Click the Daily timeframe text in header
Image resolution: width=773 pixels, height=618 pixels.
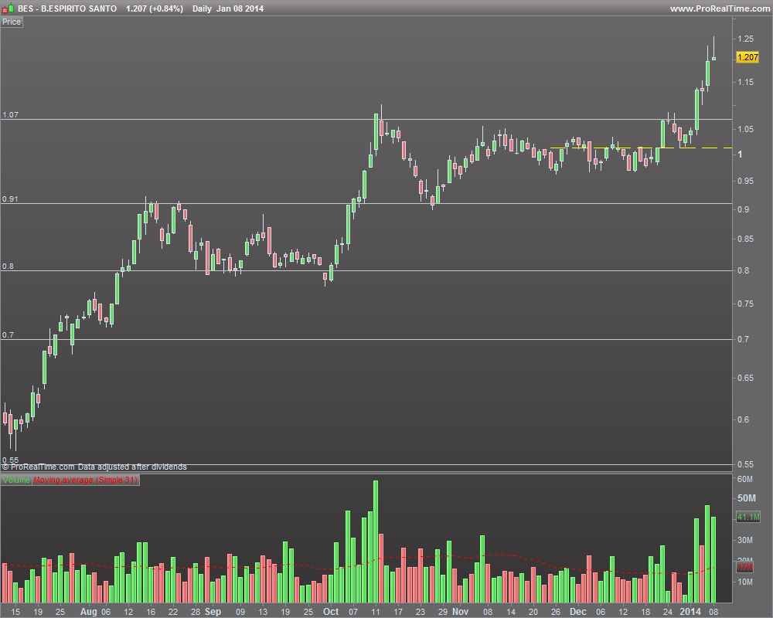point(202,8)
